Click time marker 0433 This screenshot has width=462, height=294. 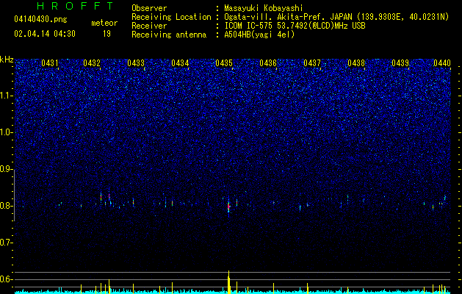(x=136, y=63)
